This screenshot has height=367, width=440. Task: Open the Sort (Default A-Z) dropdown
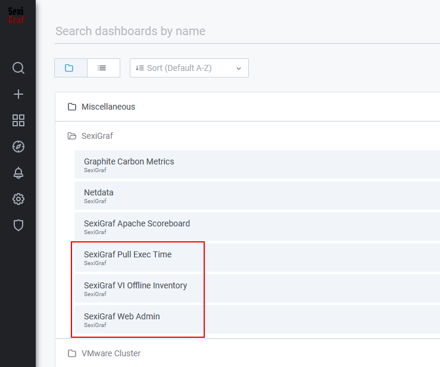pos(189,68)
